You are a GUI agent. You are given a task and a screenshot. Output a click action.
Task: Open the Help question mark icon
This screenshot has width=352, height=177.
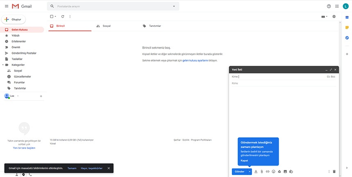[x=329, y=6]
